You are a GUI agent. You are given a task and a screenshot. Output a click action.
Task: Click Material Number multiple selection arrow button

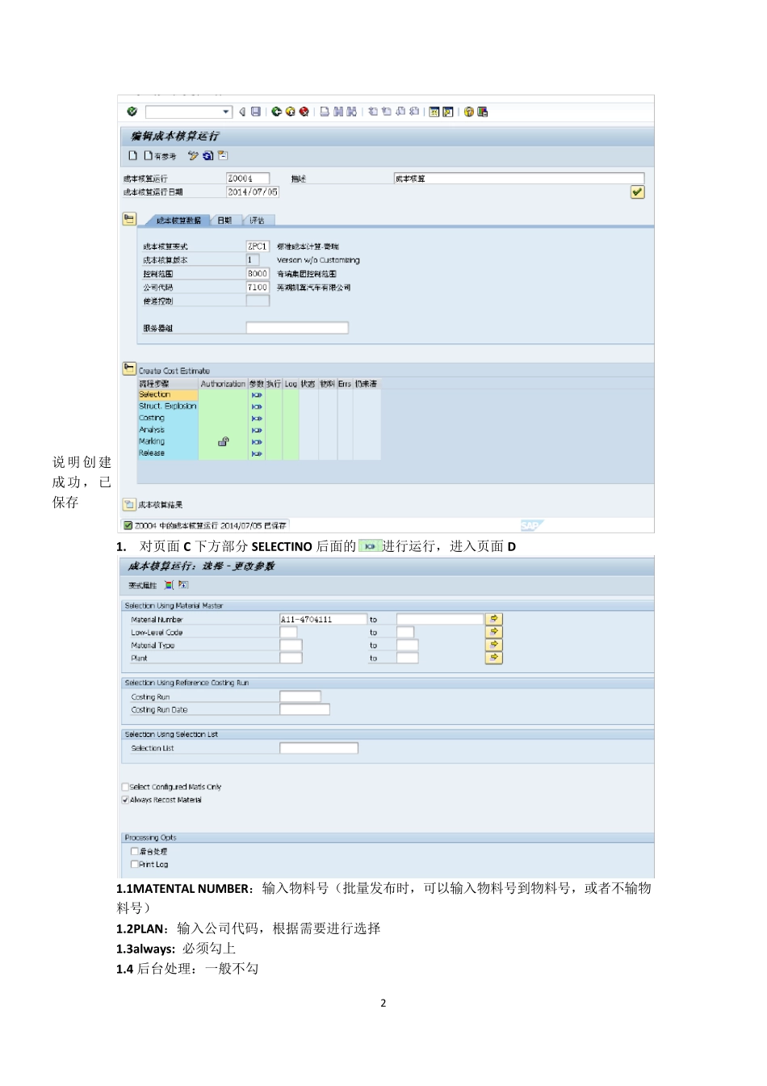coord(493,619)
